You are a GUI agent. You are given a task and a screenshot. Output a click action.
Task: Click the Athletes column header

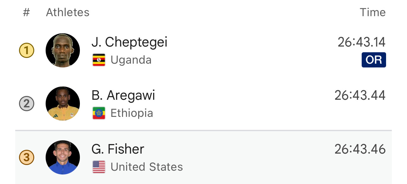pos(68,13)
